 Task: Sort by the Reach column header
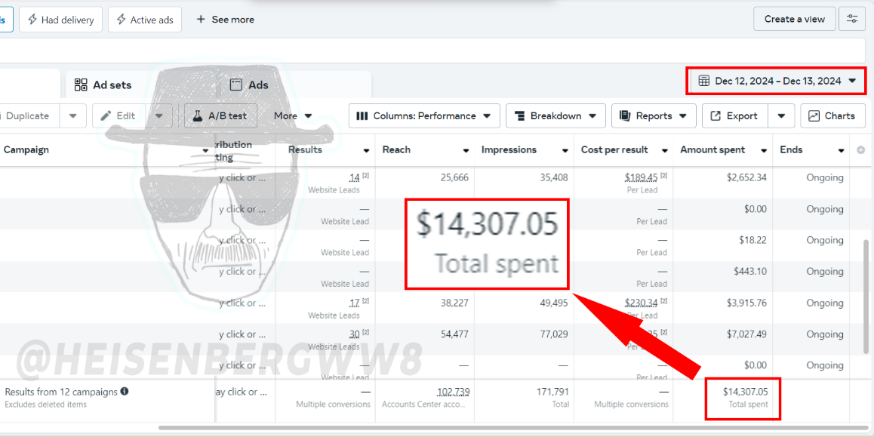(x=396, y=149)
